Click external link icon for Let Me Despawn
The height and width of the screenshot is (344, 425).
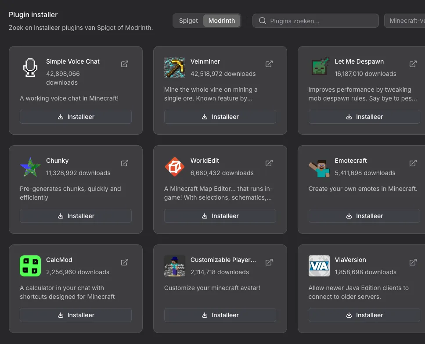[x=413, y=64]
